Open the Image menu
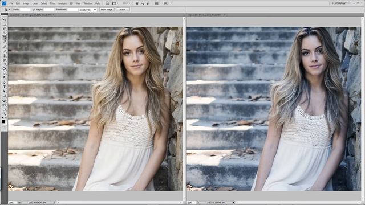The width and height of the screenshot is (365, 205). (x=26, y=3)
